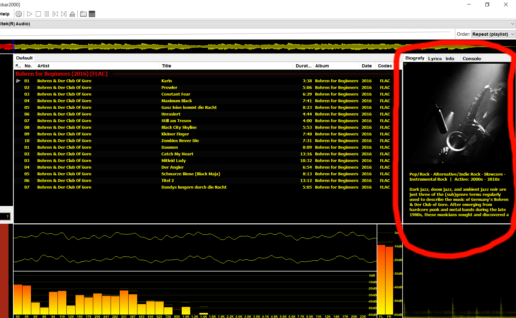
Task: Sort playlist by Artist column header
Action: 43,66
